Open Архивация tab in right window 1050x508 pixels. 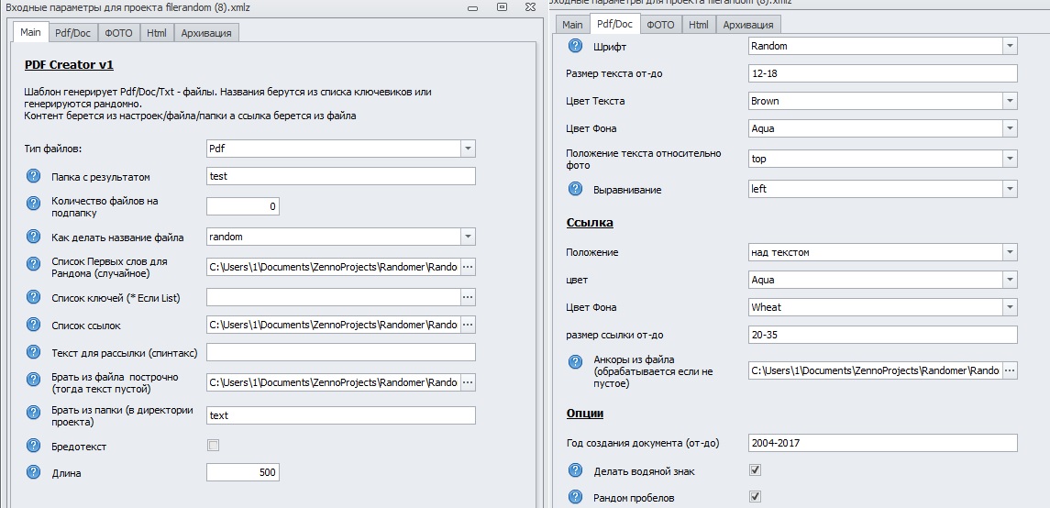(748, 25)
